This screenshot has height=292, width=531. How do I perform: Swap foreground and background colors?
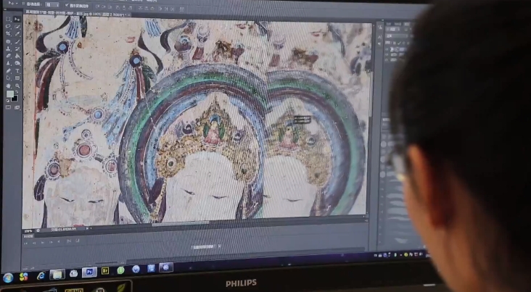17,91
